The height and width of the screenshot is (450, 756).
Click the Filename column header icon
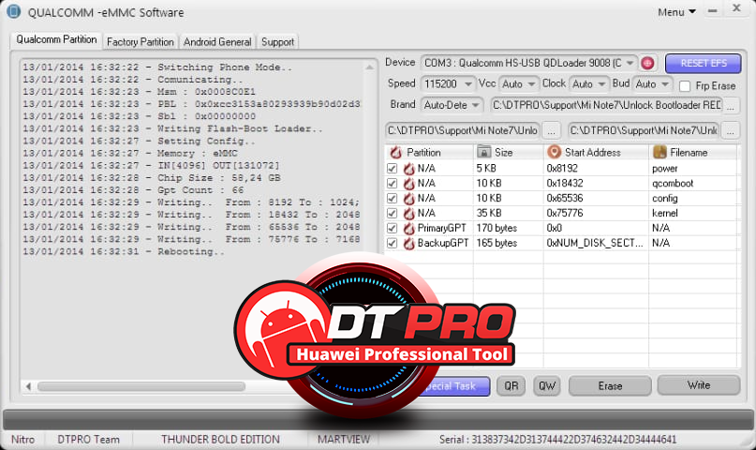tap(660, 152)
